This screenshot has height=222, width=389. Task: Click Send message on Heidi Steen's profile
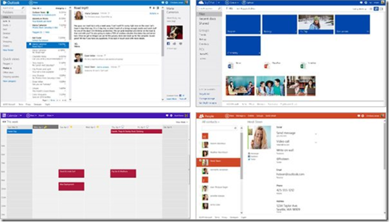pos(286,133)
